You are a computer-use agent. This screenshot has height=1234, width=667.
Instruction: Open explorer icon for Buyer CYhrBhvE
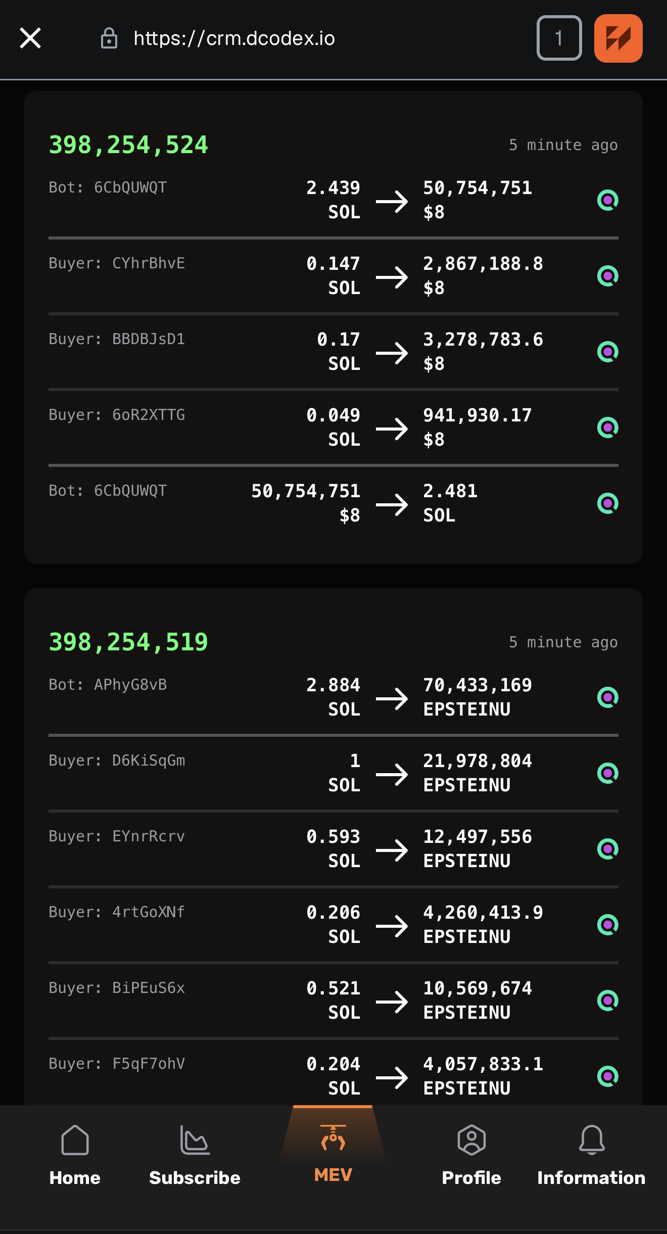(607, 276)
